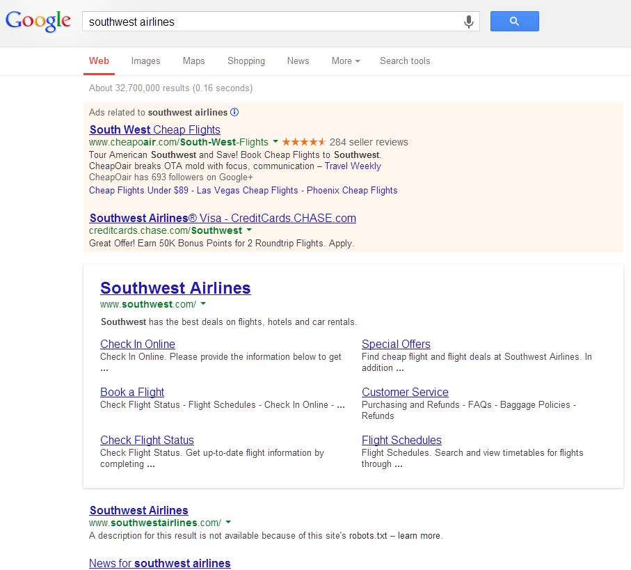Open Check In Online sitelink
Viewport: 631px width, 570px height.
pyautogui.click(x=138, y=344)
